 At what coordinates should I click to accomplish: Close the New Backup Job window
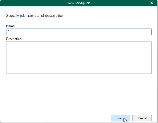[152, 3]
